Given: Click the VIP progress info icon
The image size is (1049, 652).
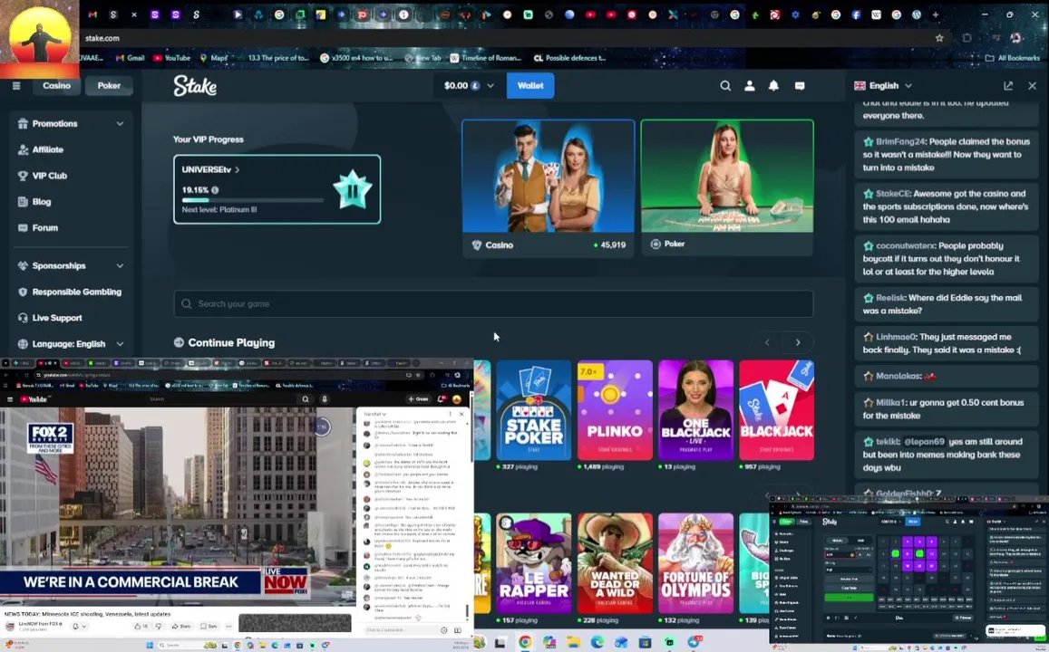Looking at the screenshot, I should (215, 190).
